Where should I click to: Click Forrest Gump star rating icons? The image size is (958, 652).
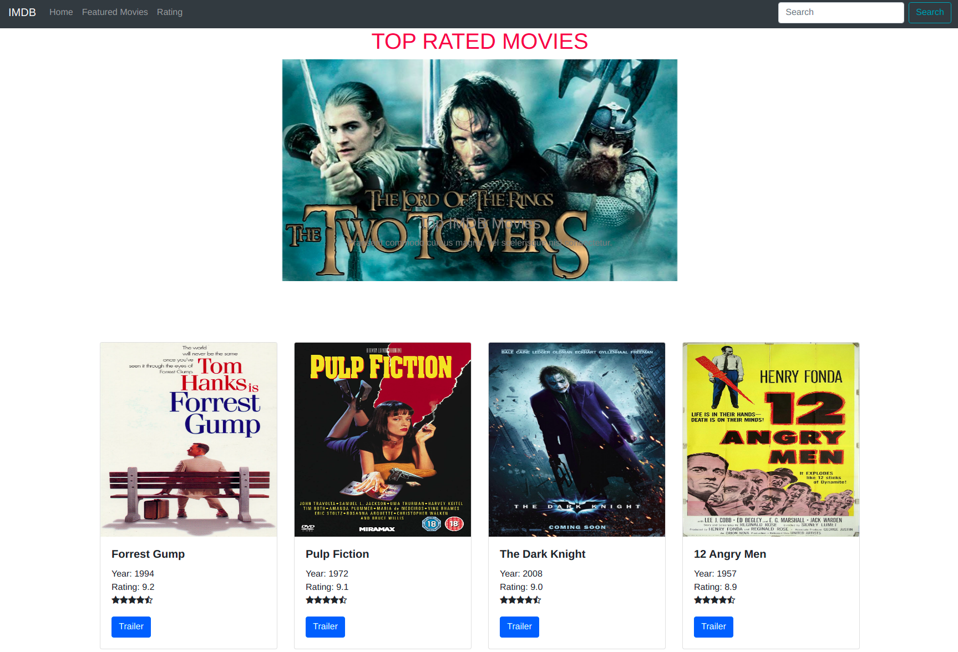pos(132,600)
